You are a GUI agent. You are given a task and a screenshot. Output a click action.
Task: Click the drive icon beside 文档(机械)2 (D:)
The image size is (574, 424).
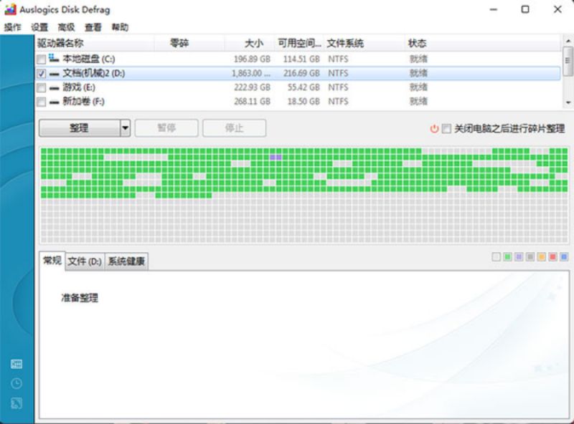tap(54, 74)
